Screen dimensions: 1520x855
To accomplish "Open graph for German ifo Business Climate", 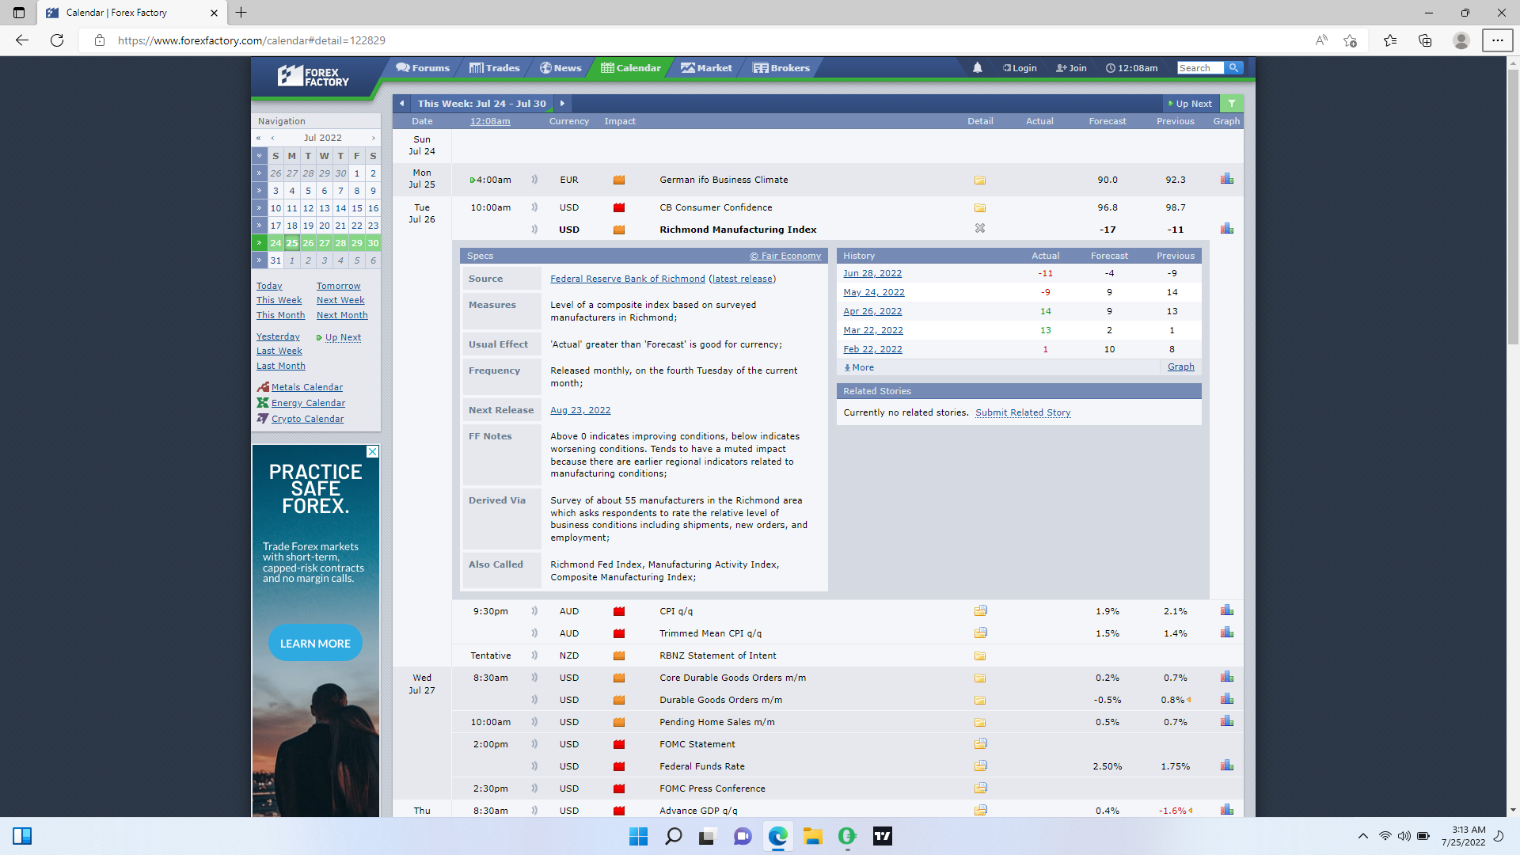I will (1226, 180).
